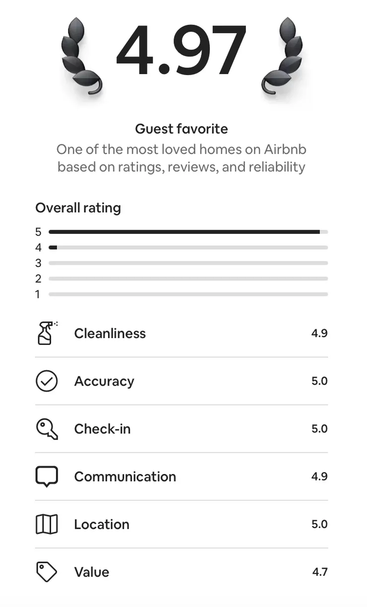Click the Value price tag icon
Screen dimensions: 367x607
[x=47, y=572]
